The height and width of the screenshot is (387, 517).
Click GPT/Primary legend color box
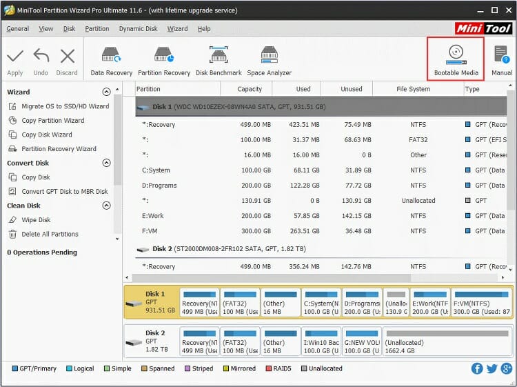click(15, 369)
